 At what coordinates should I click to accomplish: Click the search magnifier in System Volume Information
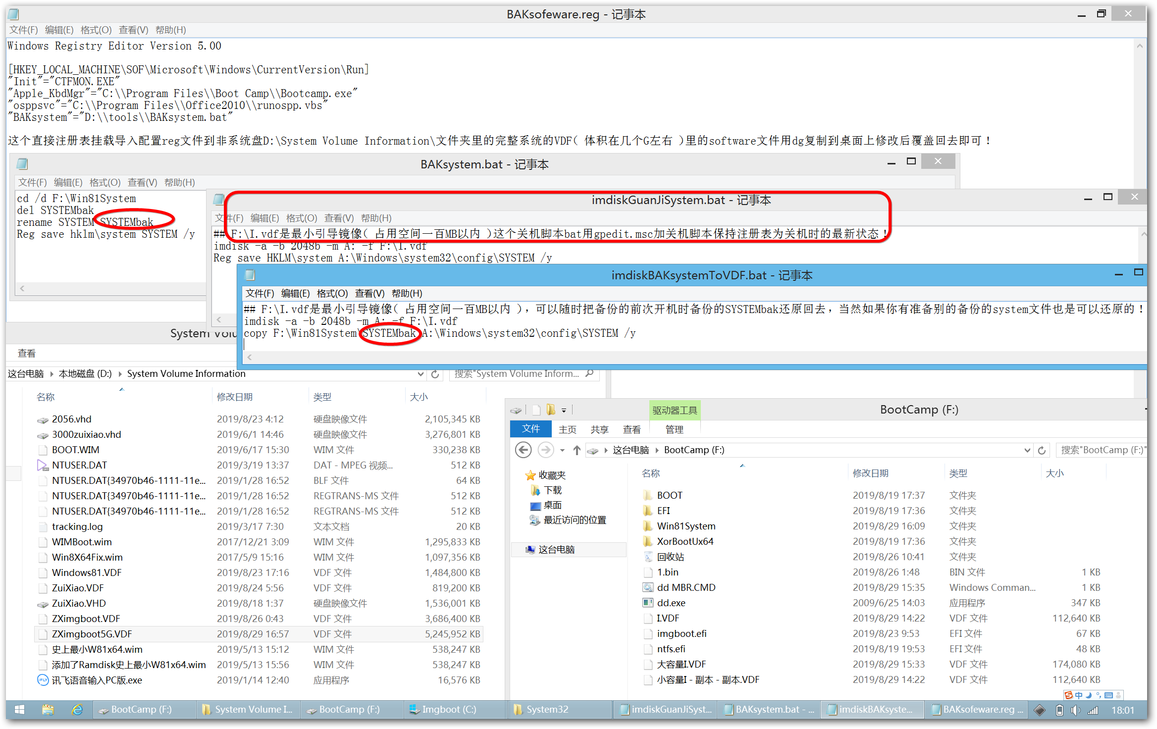(589, 373)
